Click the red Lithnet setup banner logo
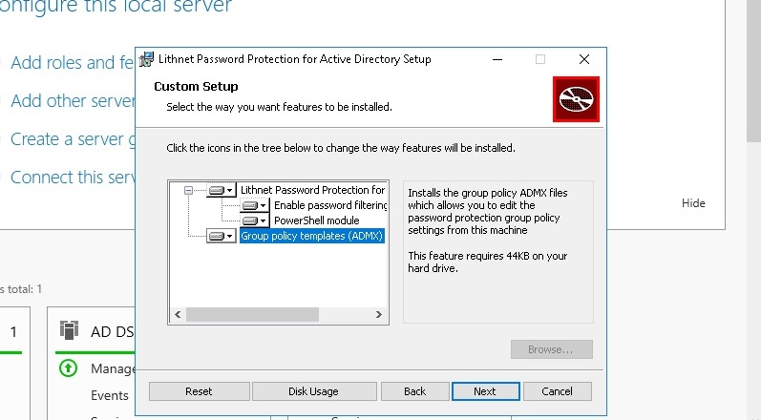 click(x=575, y=99)
